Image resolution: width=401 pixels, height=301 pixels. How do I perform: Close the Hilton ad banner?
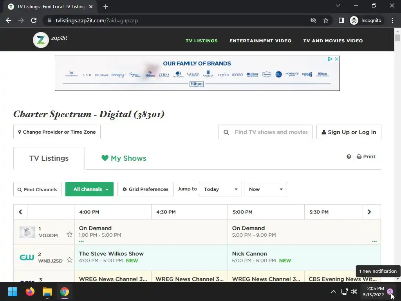tap(336, 59)
